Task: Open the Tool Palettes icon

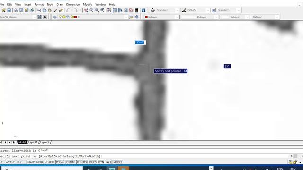Action: 120,10
